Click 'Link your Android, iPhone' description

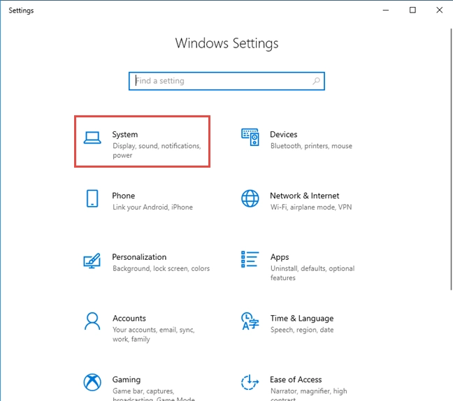click(x=152, y=207)
